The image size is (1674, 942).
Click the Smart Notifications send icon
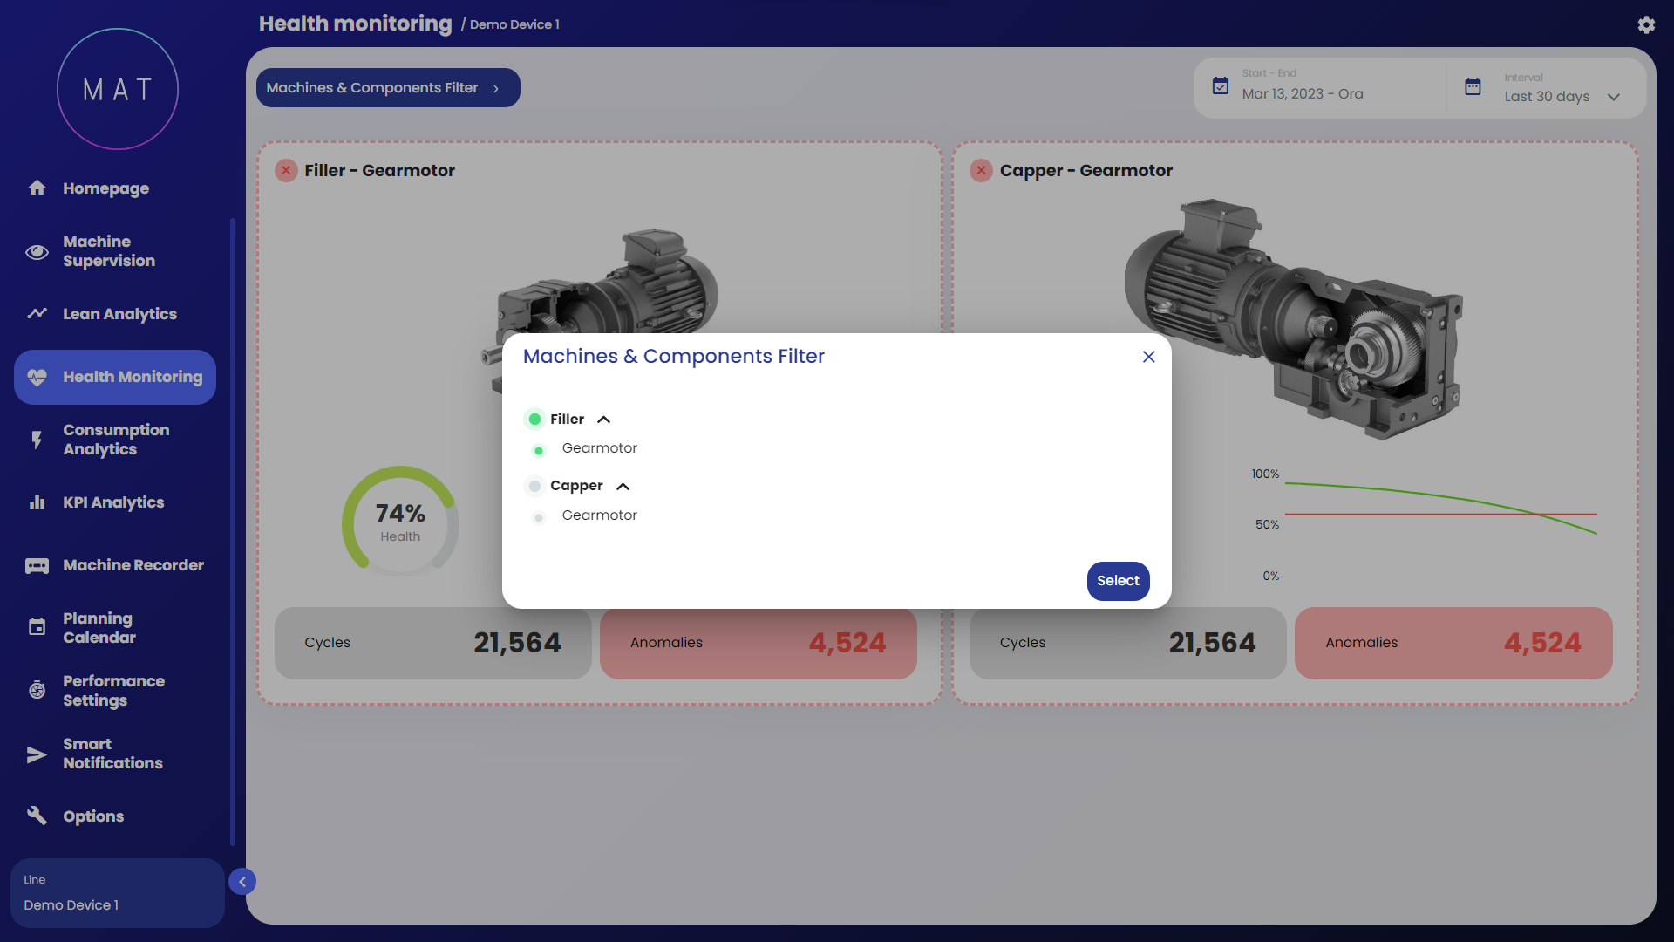[37, 754]
